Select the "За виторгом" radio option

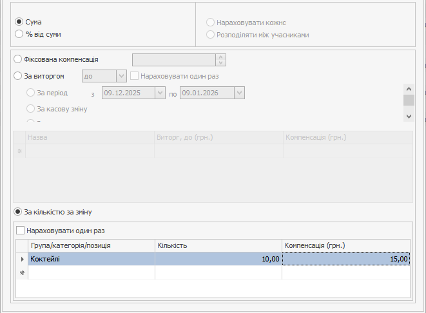(18, 76)
